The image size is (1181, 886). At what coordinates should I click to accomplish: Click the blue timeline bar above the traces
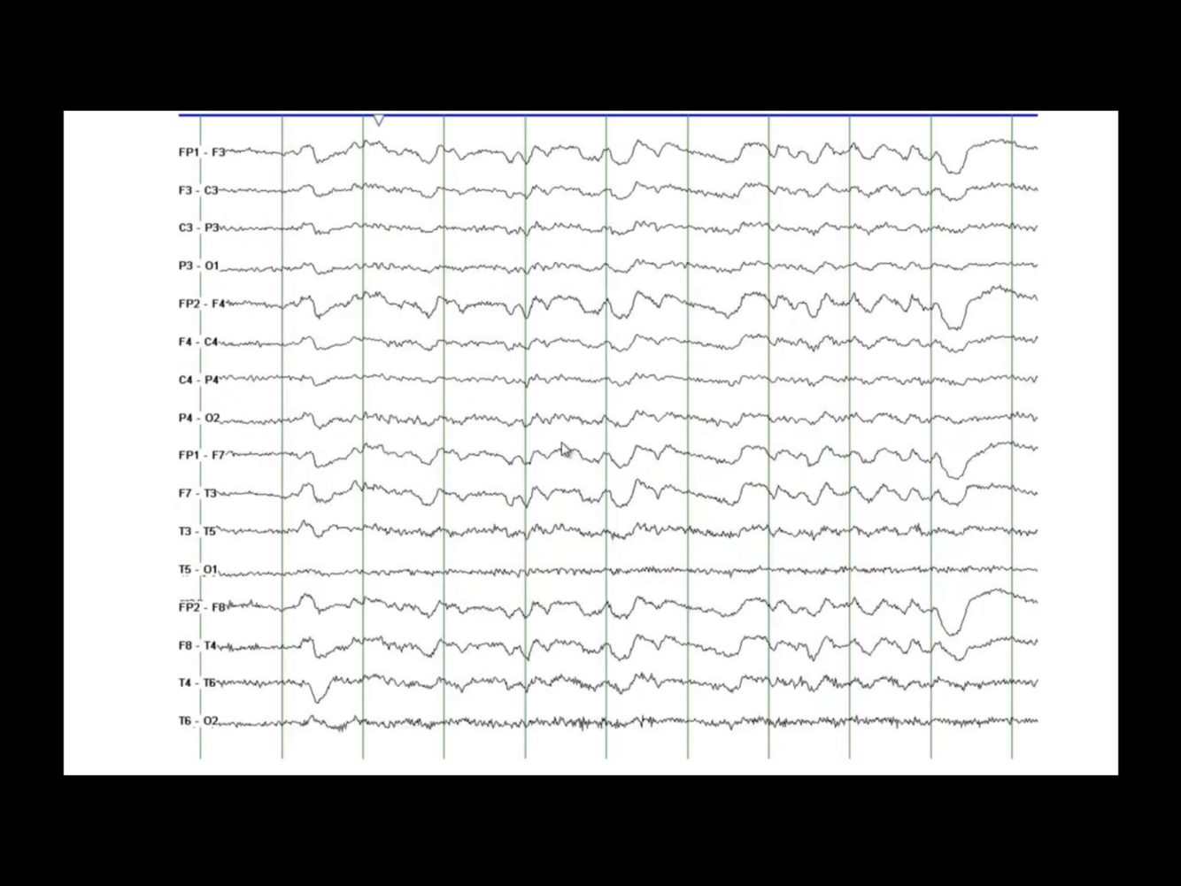click(x=608, y=115)
